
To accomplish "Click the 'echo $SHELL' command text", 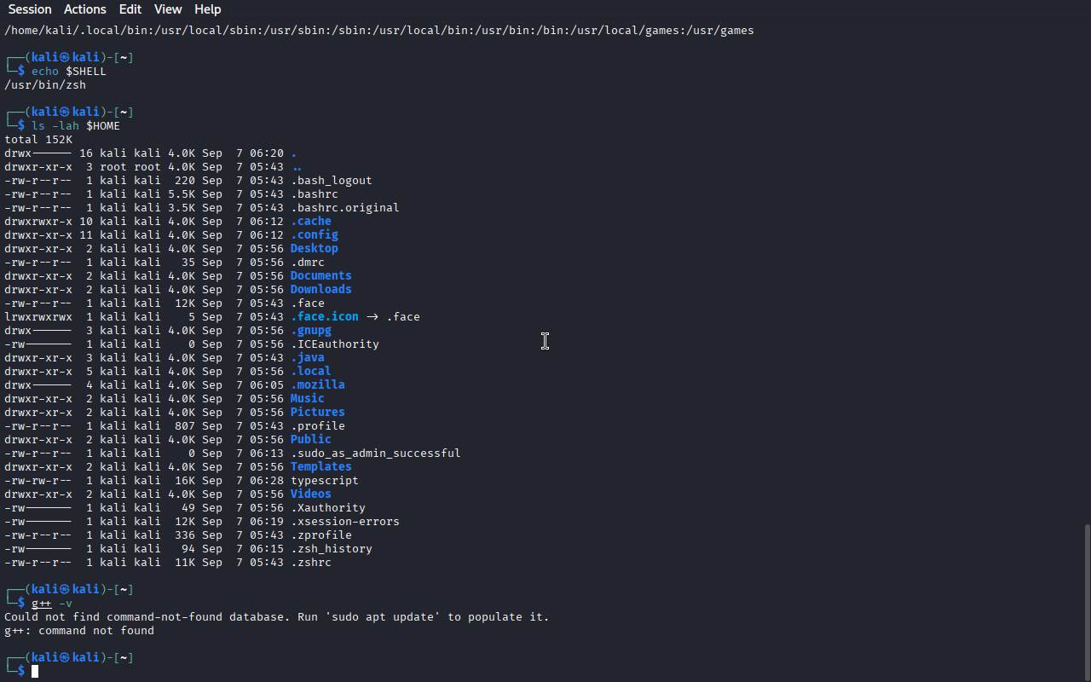I will [69, 72].
